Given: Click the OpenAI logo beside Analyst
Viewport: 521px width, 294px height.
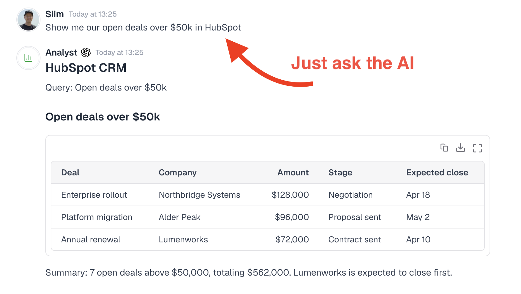Looking at the screenshot, I should [86, 52].
